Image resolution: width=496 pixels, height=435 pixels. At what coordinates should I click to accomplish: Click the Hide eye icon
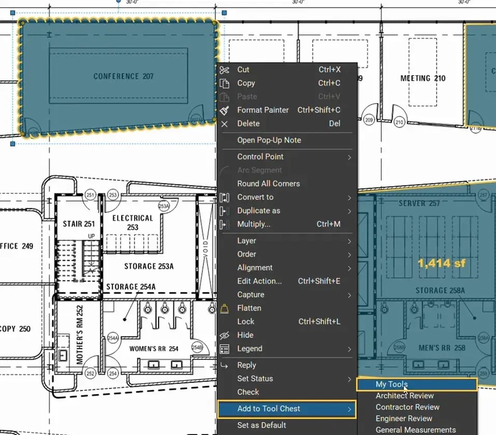(x=224, y=335)
